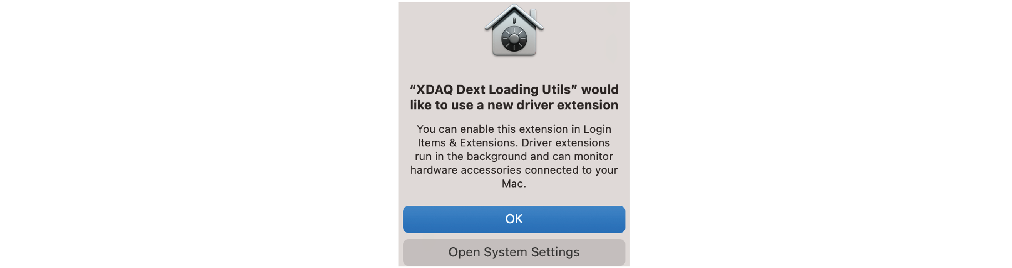
Task: Click the empty dialog area right of the icon
Action: click(587, 33)
